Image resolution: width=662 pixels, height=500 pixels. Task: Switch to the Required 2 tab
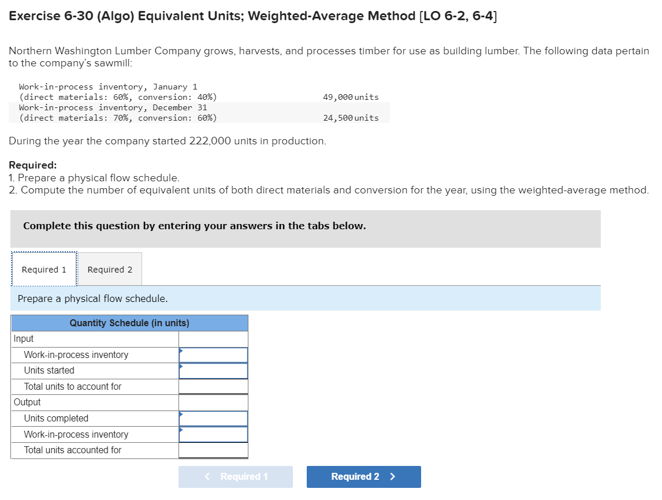coord(109,268)
